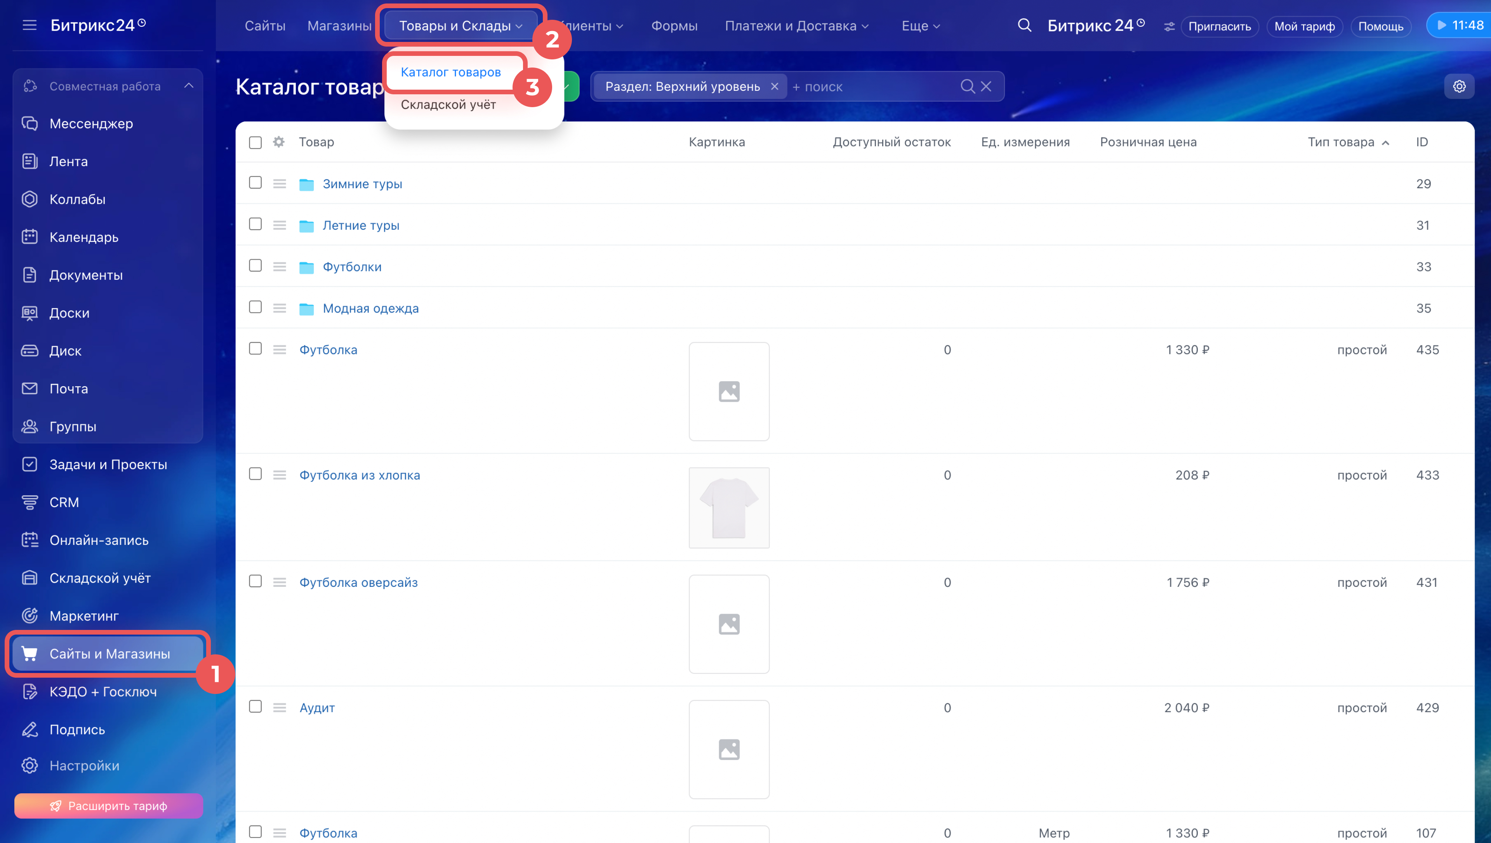1491x843 pixels.
Task: Open the Еще dropdown menu
Action: coord(920,26)
